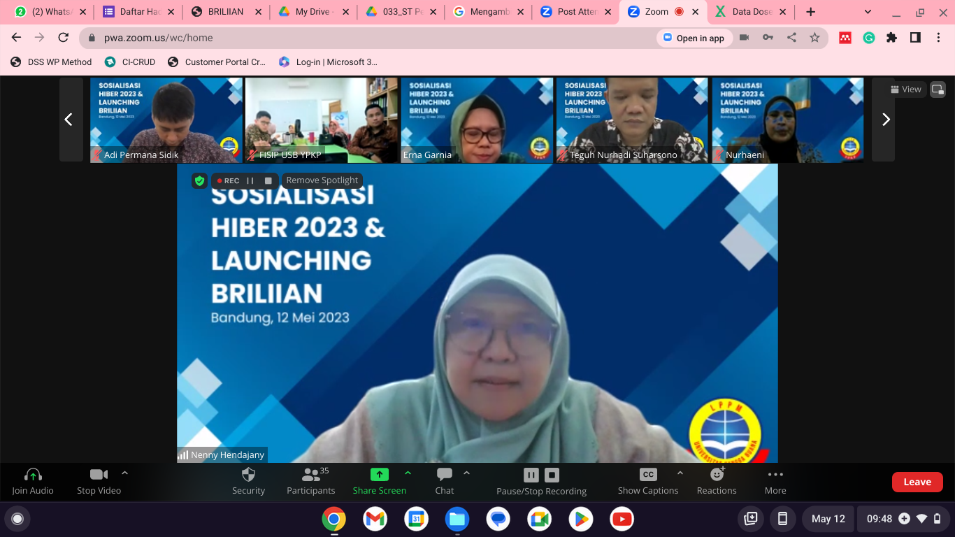Expand caption options caret beside Show Captions
Image resolution: width=955 pixels, height=537 pixels.
coord(680,473)
